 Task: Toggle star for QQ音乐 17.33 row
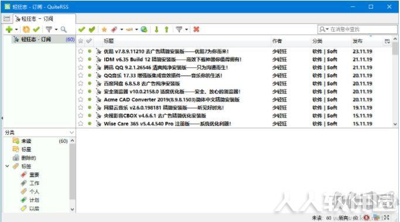click(x=81, y=76)
